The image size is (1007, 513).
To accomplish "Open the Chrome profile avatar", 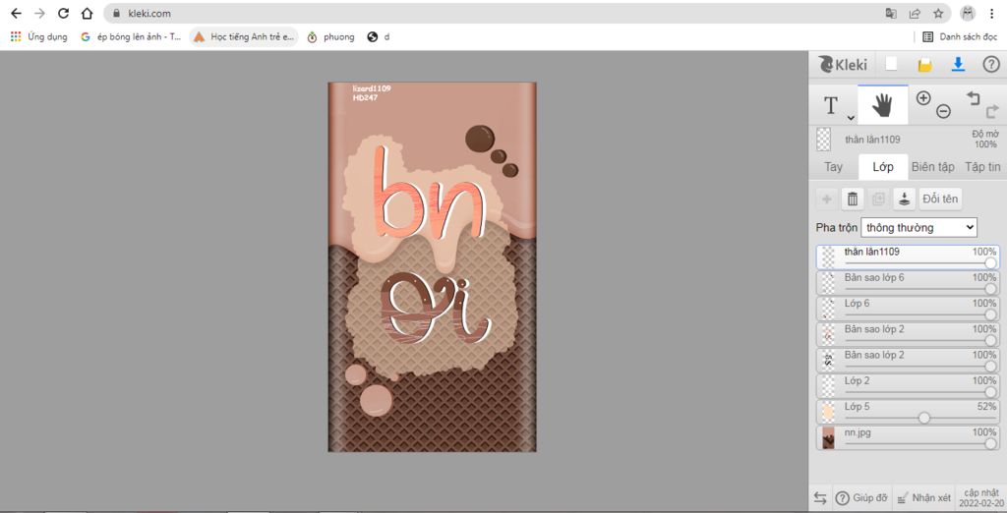I will coord(968,13).
